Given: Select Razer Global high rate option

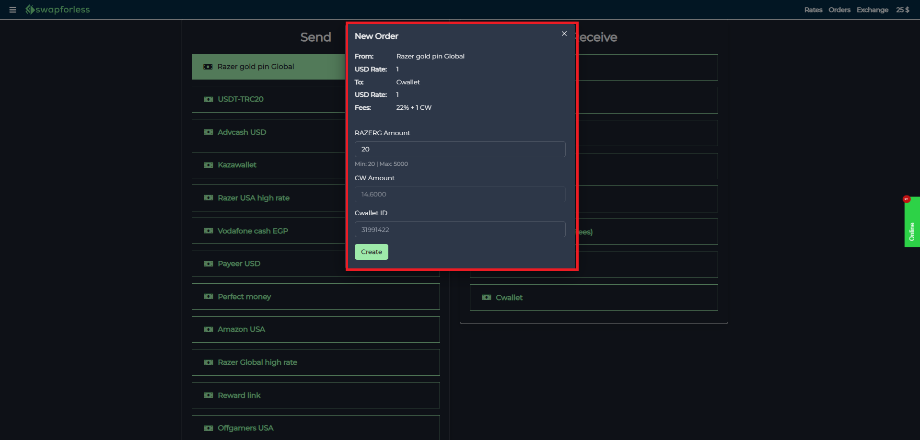Looking at the screenshot, I should point(315,362).
